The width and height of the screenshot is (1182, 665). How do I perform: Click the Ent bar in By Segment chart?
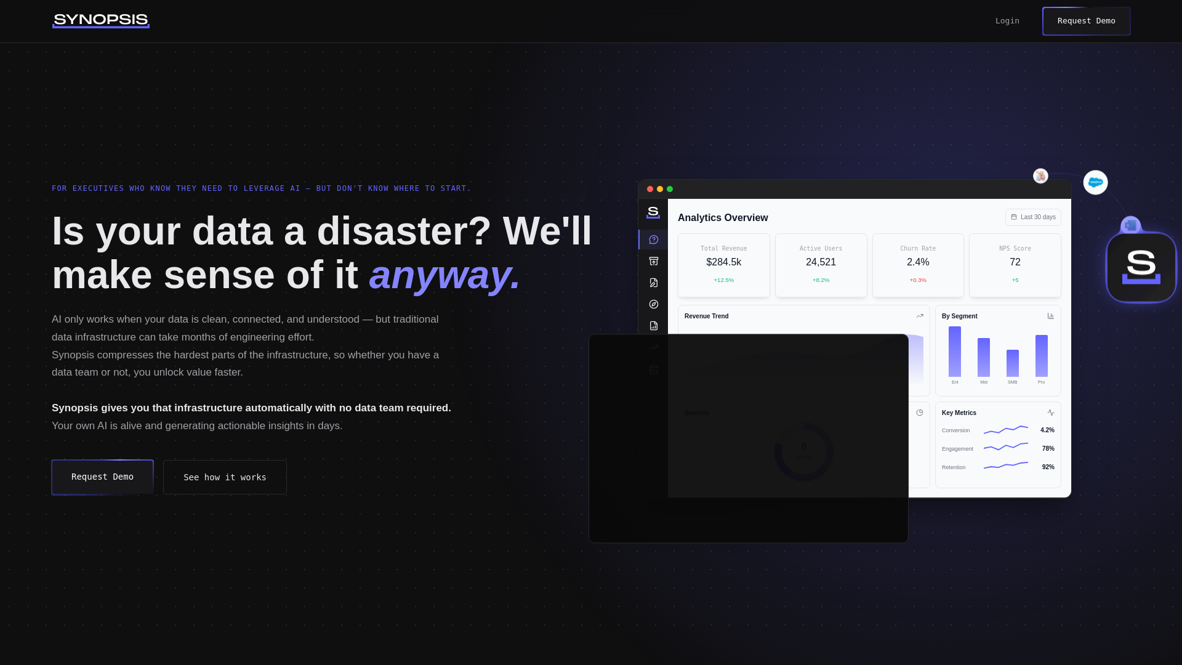pos(955,352)
